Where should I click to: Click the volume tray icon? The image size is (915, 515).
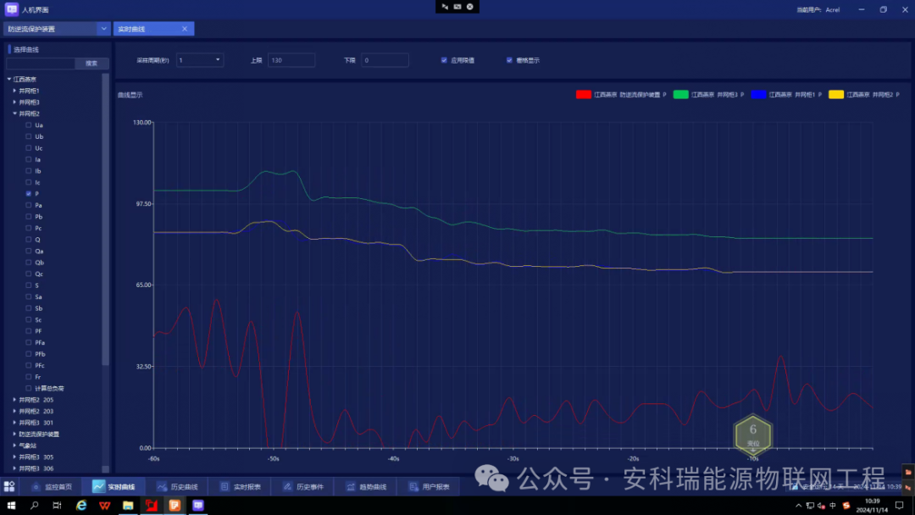[821, 506]
